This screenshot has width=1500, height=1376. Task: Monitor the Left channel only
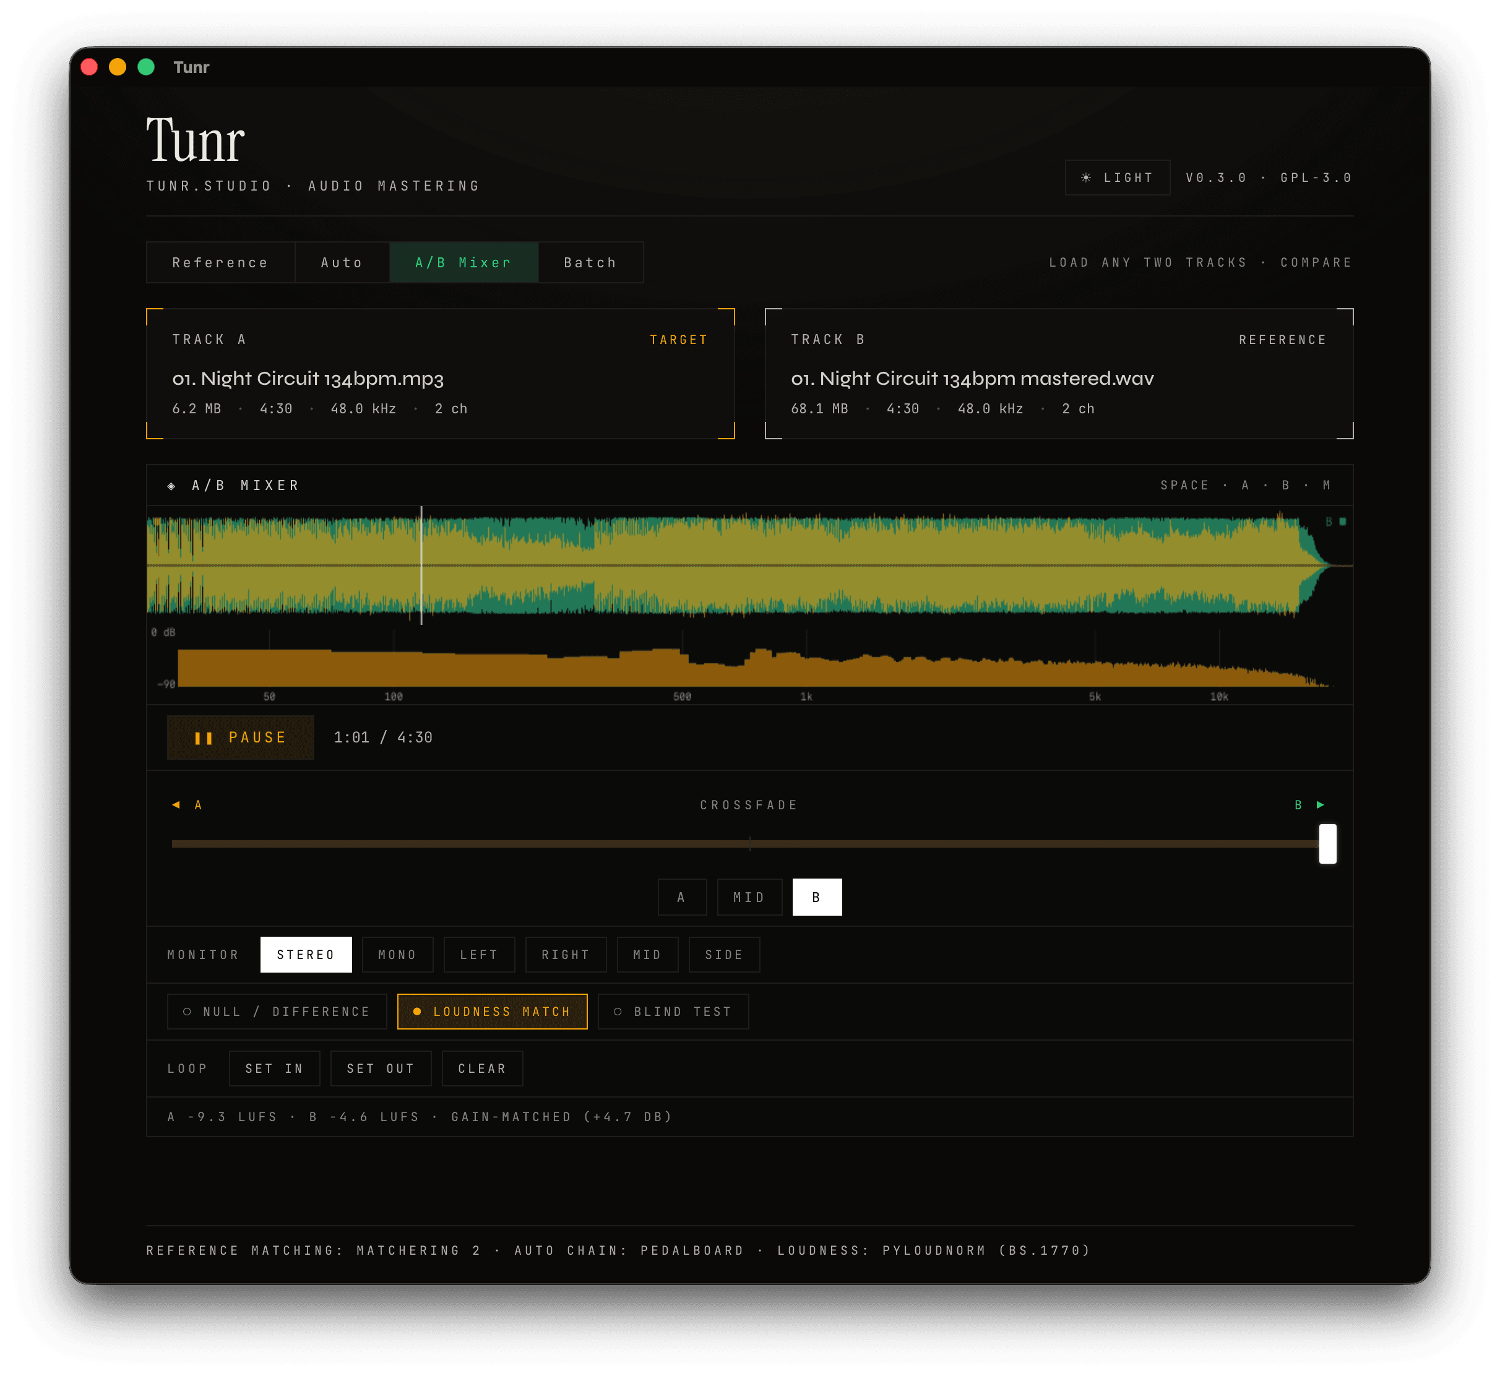click(479, 955)
